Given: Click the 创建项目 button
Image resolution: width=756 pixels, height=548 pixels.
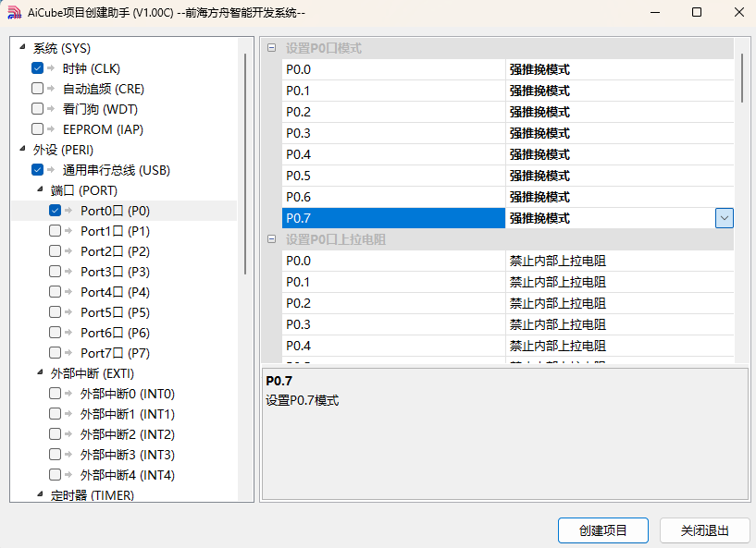Looking at the screenshot, I should [603, 530].
